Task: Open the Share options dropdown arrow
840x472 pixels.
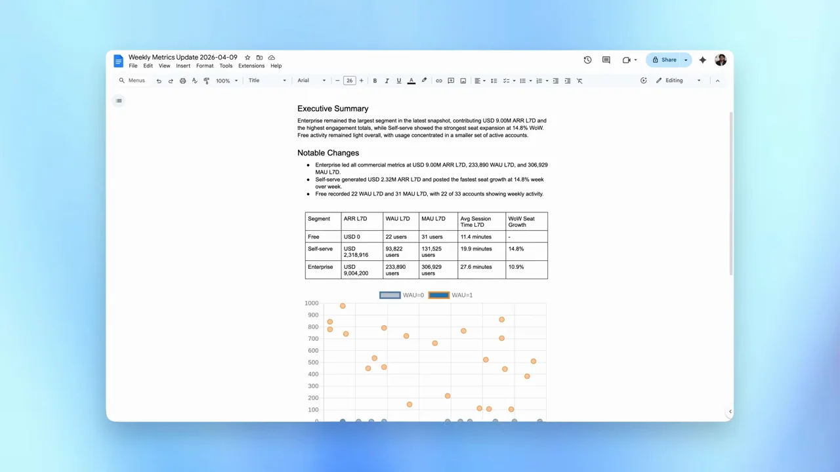Action: click(686, 60)
